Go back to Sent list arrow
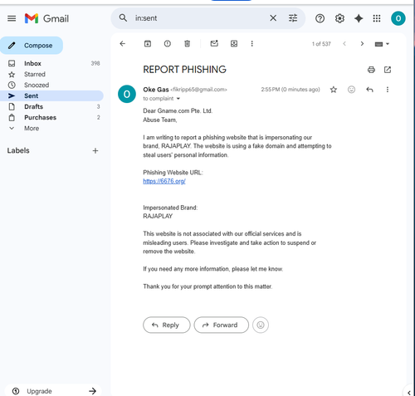The height and width of the screenshot is (396, 415). point(123,44)
